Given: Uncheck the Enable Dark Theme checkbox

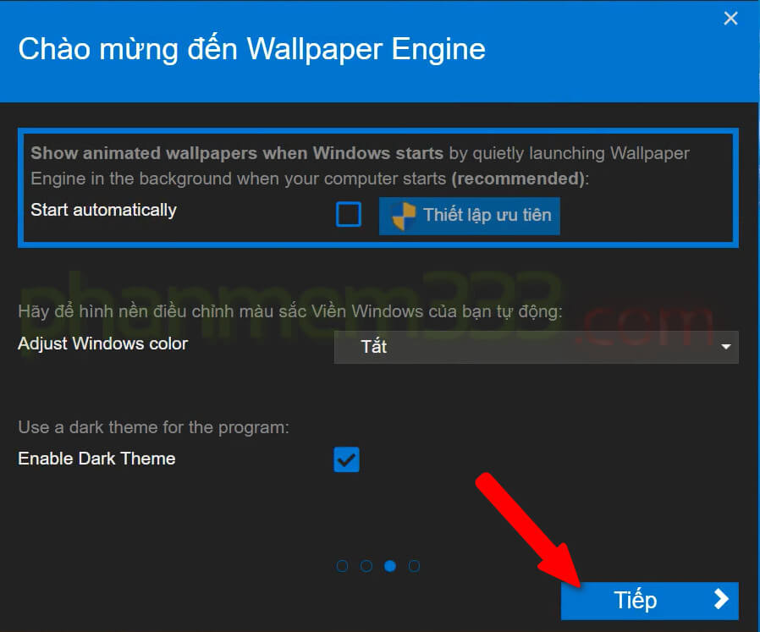Looking at the screenshot, I should coord(346,459).
